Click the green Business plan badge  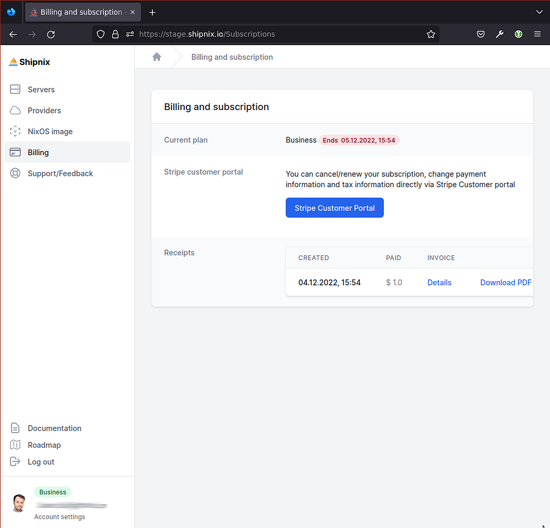[x=53, y=492]
